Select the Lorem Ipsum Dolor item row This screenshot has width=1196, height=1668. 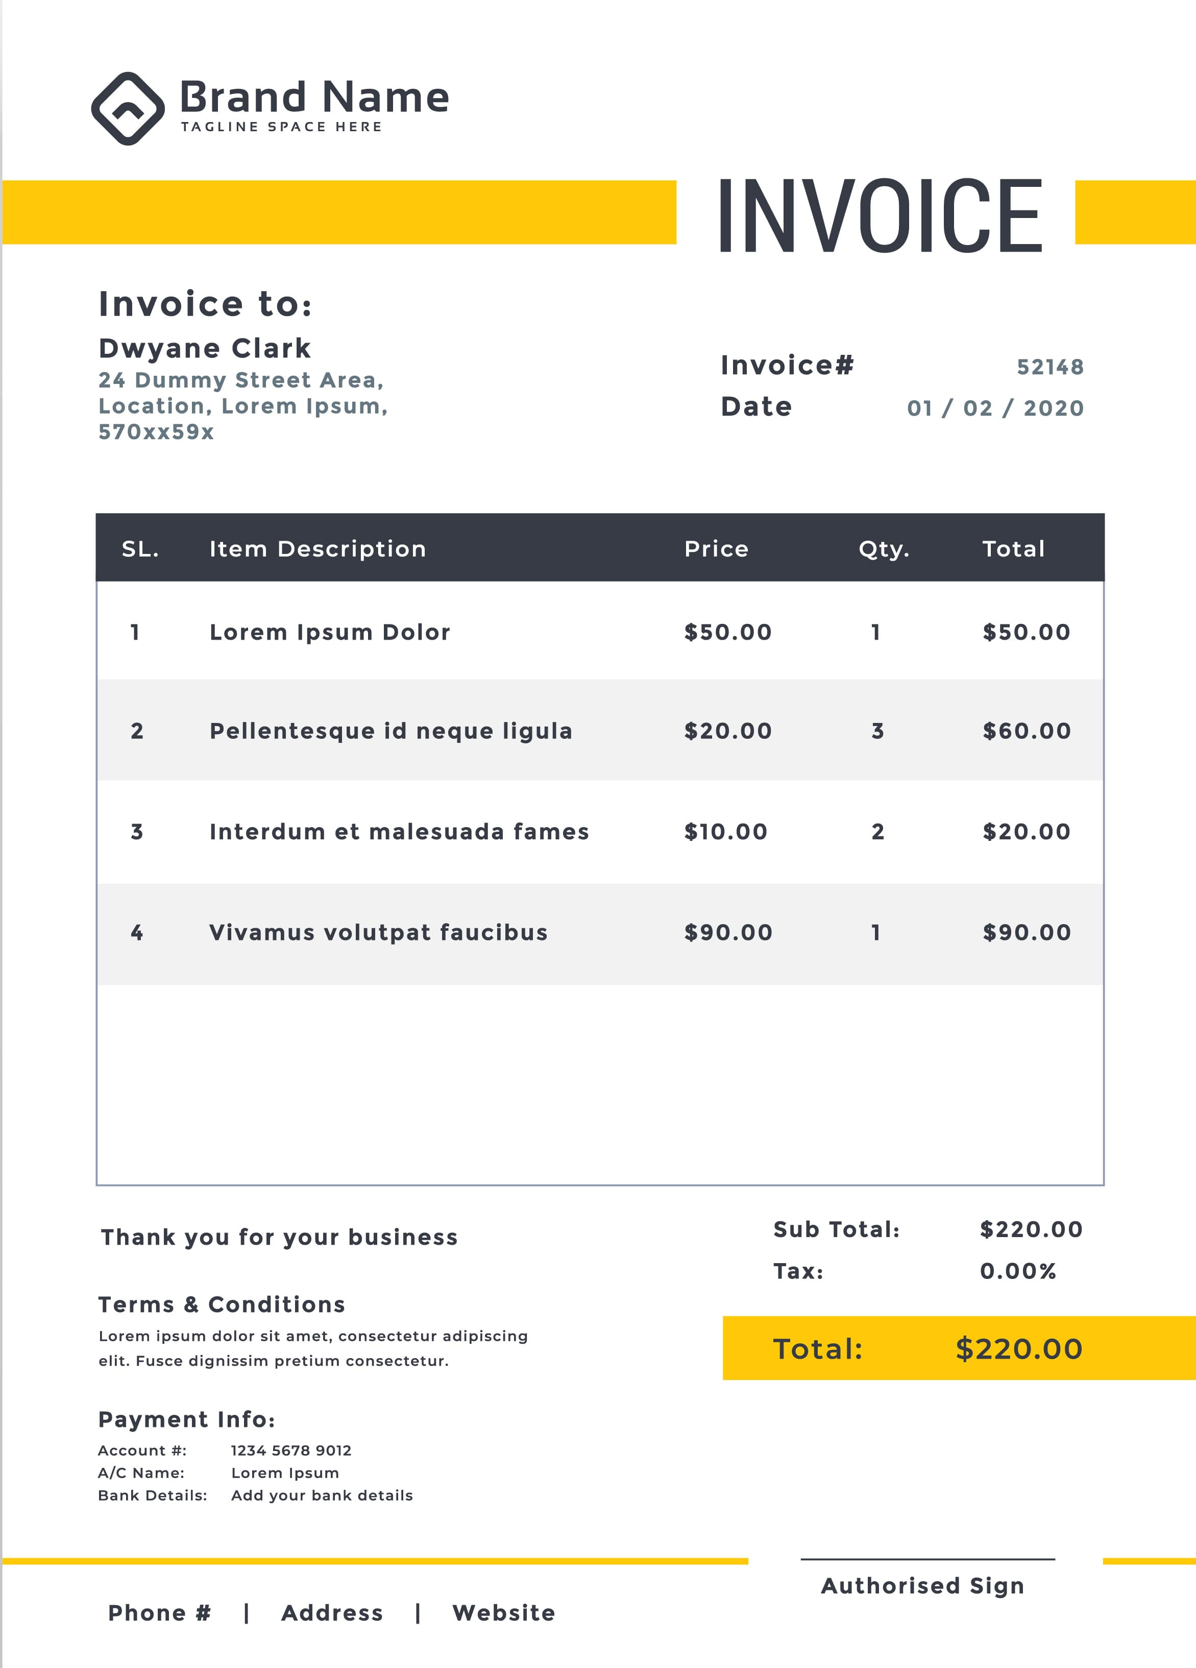[x=329, y=633]
